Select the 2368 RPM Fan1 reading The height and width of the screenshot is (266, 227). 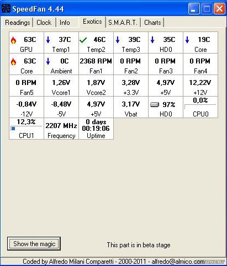(x=96, y=64)
